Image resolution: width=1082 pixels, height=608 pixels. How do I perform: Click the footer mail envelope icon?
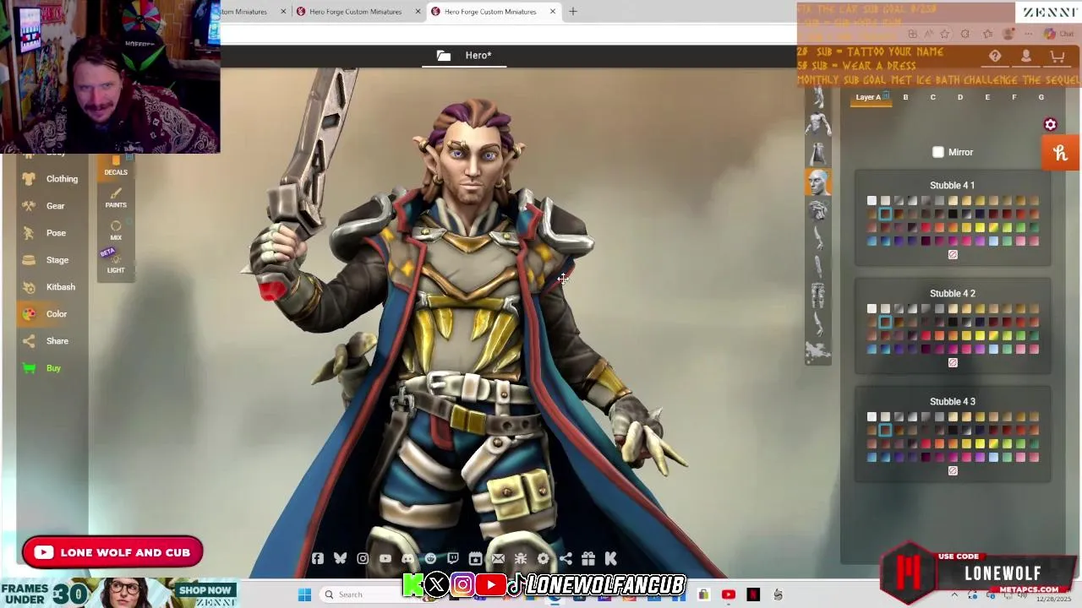click(498, 558)
